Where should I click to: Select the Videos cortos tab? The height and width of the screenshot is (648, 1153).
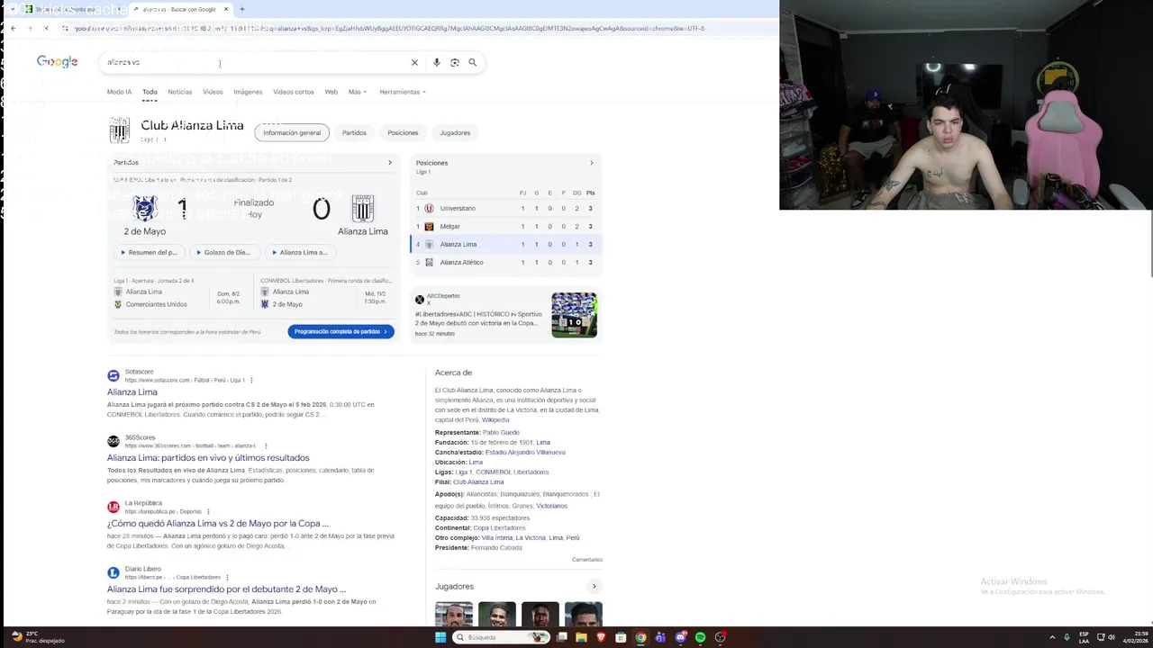tap(294, 92)
